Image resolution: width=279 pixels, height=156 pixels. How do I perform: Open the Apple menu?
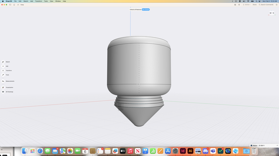[x=3, y=1]
